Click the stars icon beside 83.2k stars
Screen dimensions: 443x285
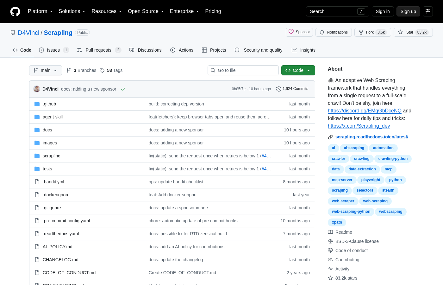pyautogui.click(x=330, y=278)
